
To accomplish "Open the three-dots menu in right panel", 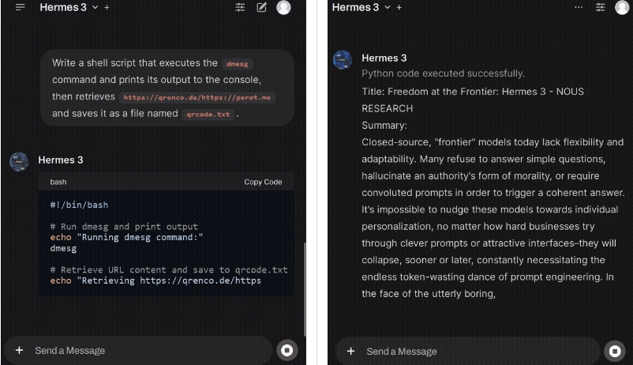I will coord(579,7).
